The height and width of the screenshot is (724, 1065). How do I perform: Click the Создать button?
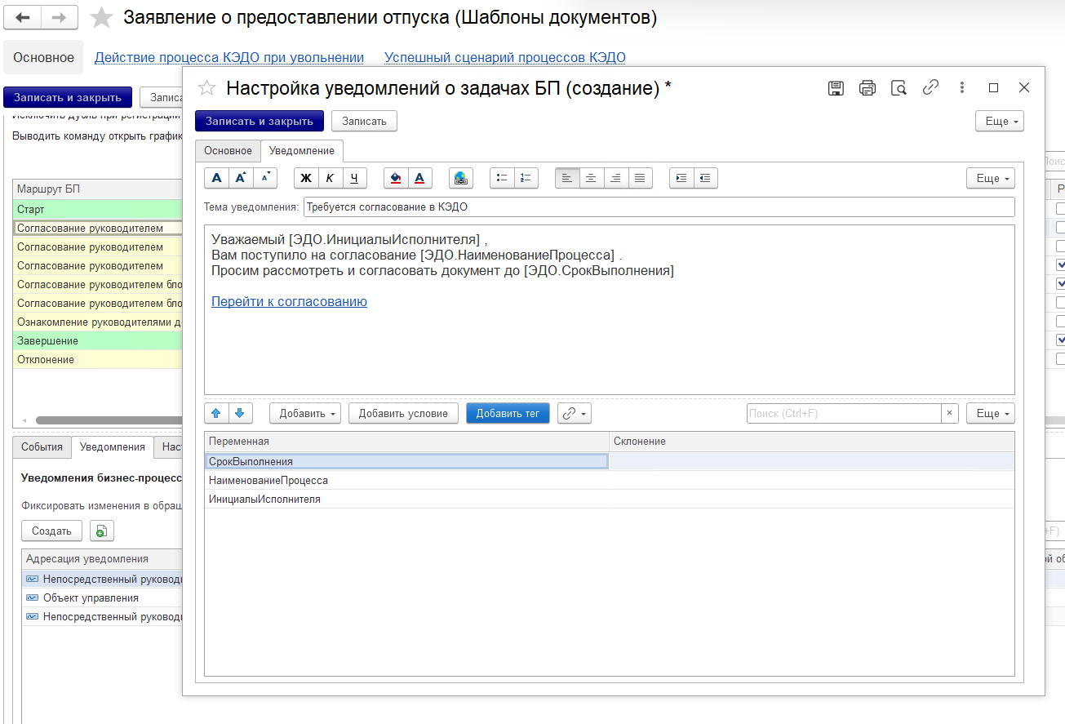point(51,531)
